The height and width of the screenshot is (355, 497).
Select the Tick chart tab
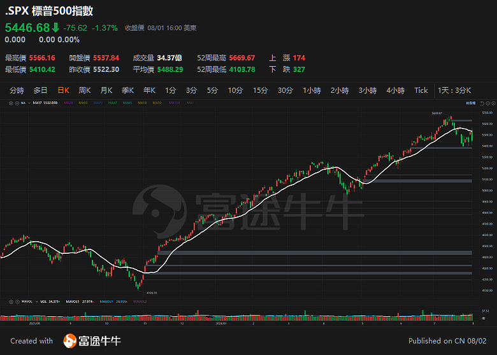tap(421, 90)
